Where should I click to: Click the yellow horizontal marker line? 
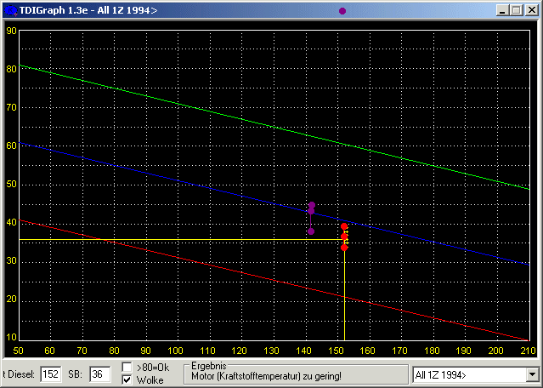click(x=181, y=240)
